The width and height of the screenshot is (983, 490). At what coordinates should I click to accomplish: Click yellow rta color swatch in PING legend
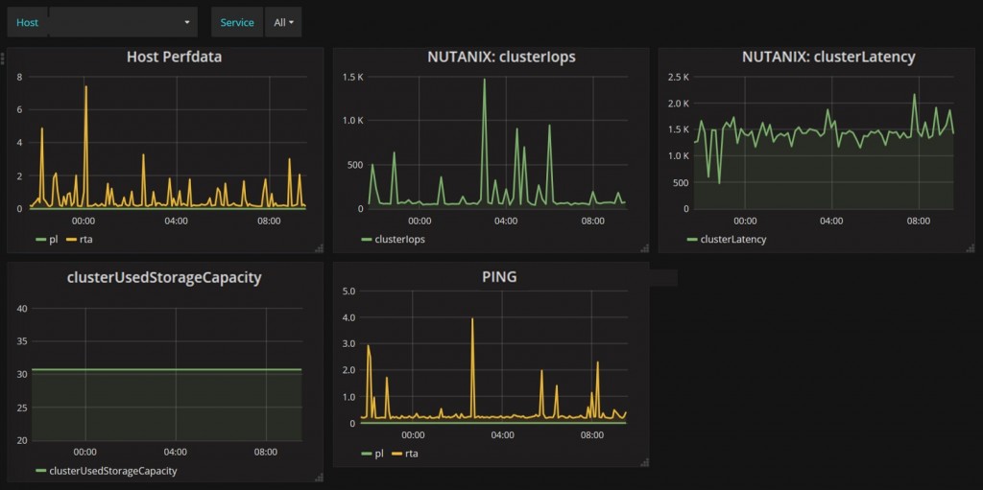(396, 453)
